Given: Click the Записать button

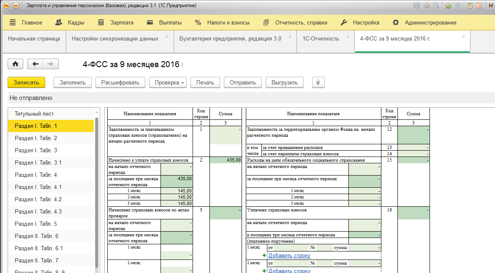Looking at the screenshot, I should (x=27, y=83).
